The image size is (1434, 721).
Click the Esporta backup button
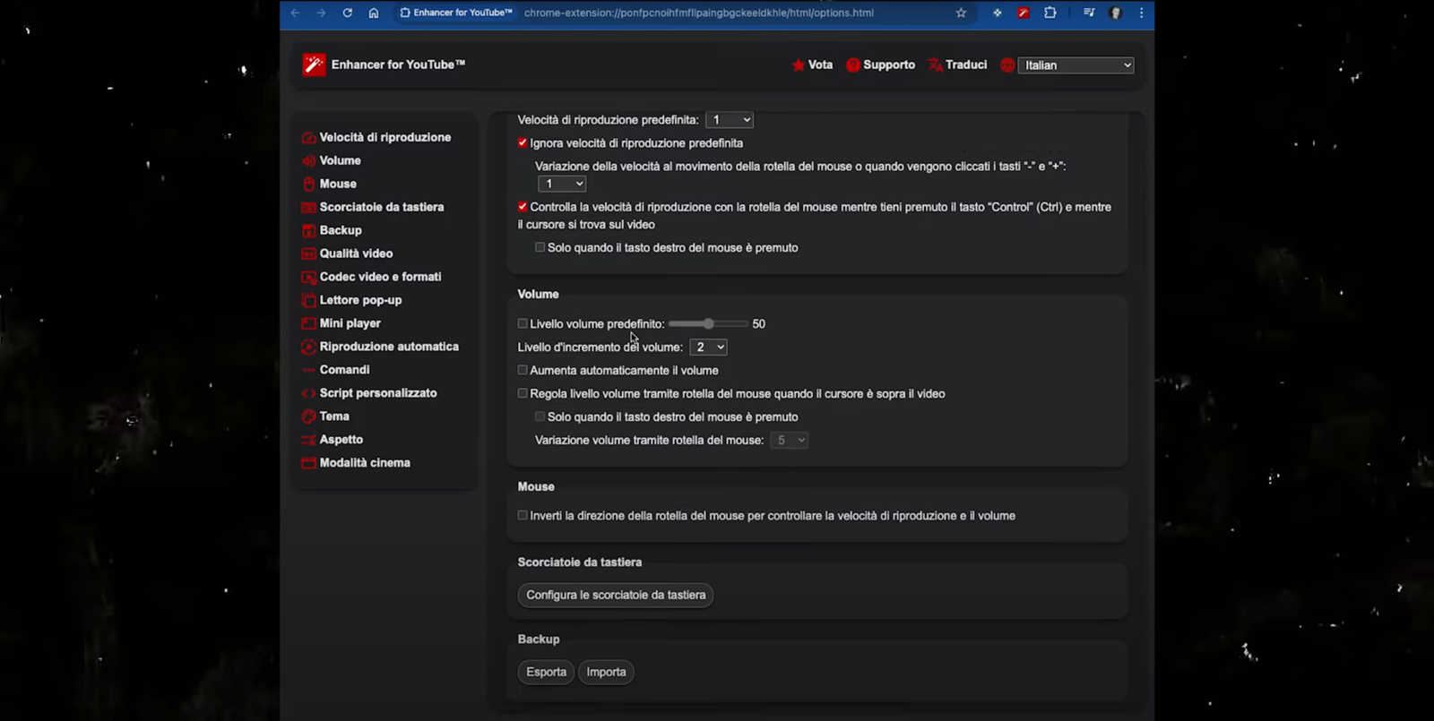pyautogui.click(x=546, y=672)
